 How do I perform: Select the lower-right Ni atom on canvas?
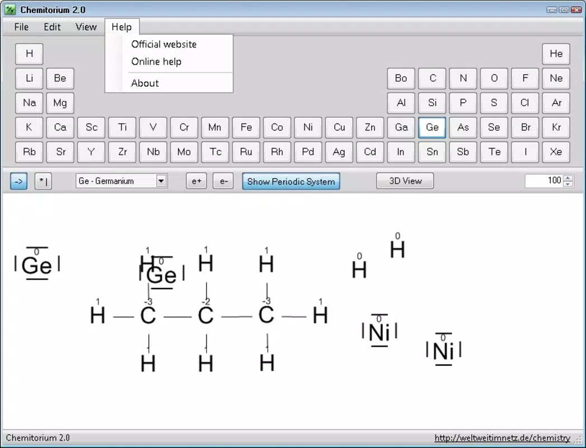443,351
